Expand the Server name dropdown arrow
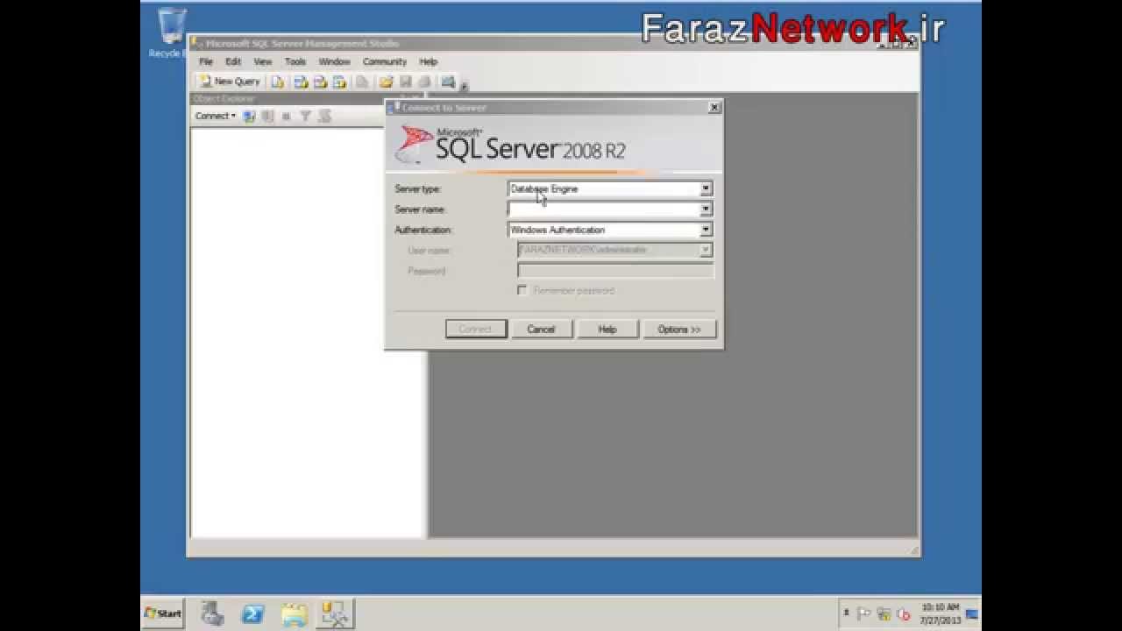This screenshot has height=631, width=1122. pyautogui.click(x=706, y=209)
